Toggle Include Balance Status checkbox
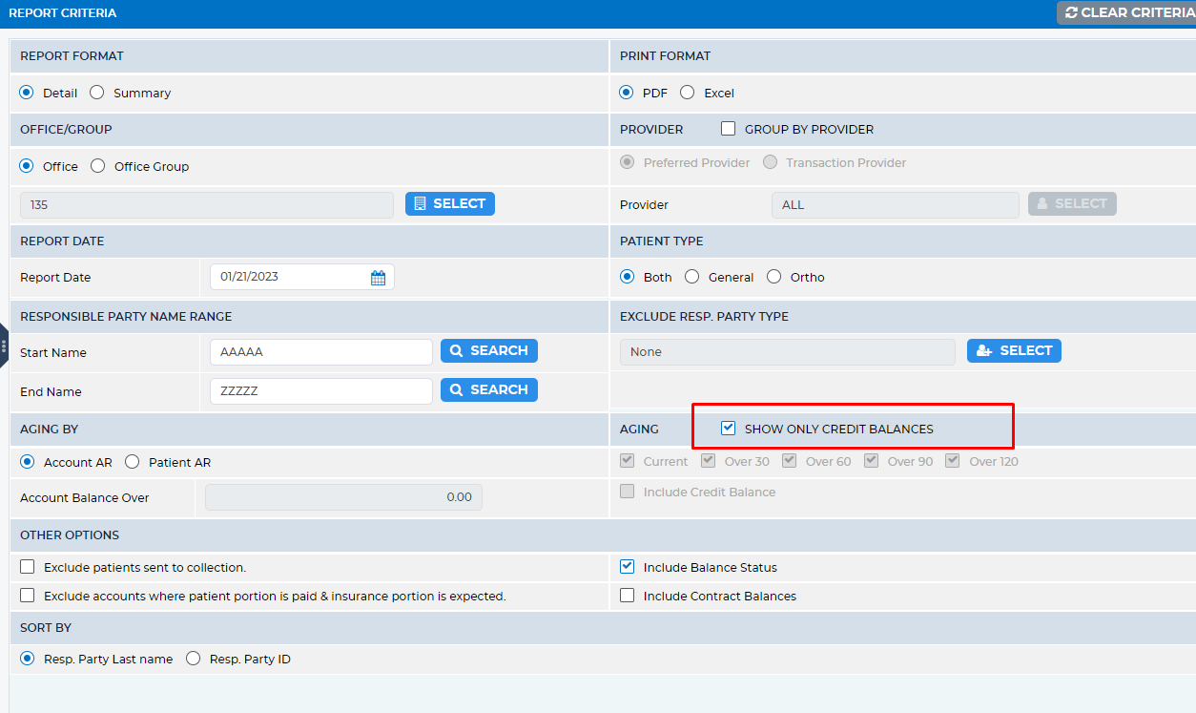Viewport: 1196px width, 713px height. (628, 567)
